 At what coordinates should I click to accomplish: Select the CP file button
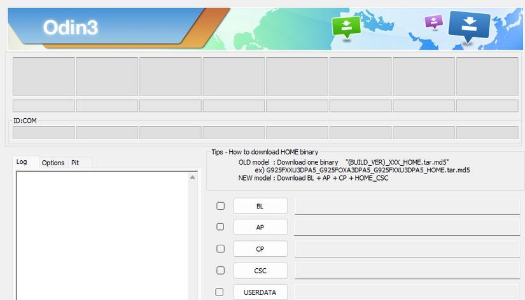tap(260, 249)
